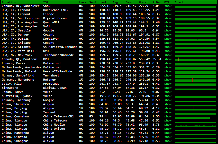218x144 pixels.
Task: Click the MTR column header
Action: (167, 2)
